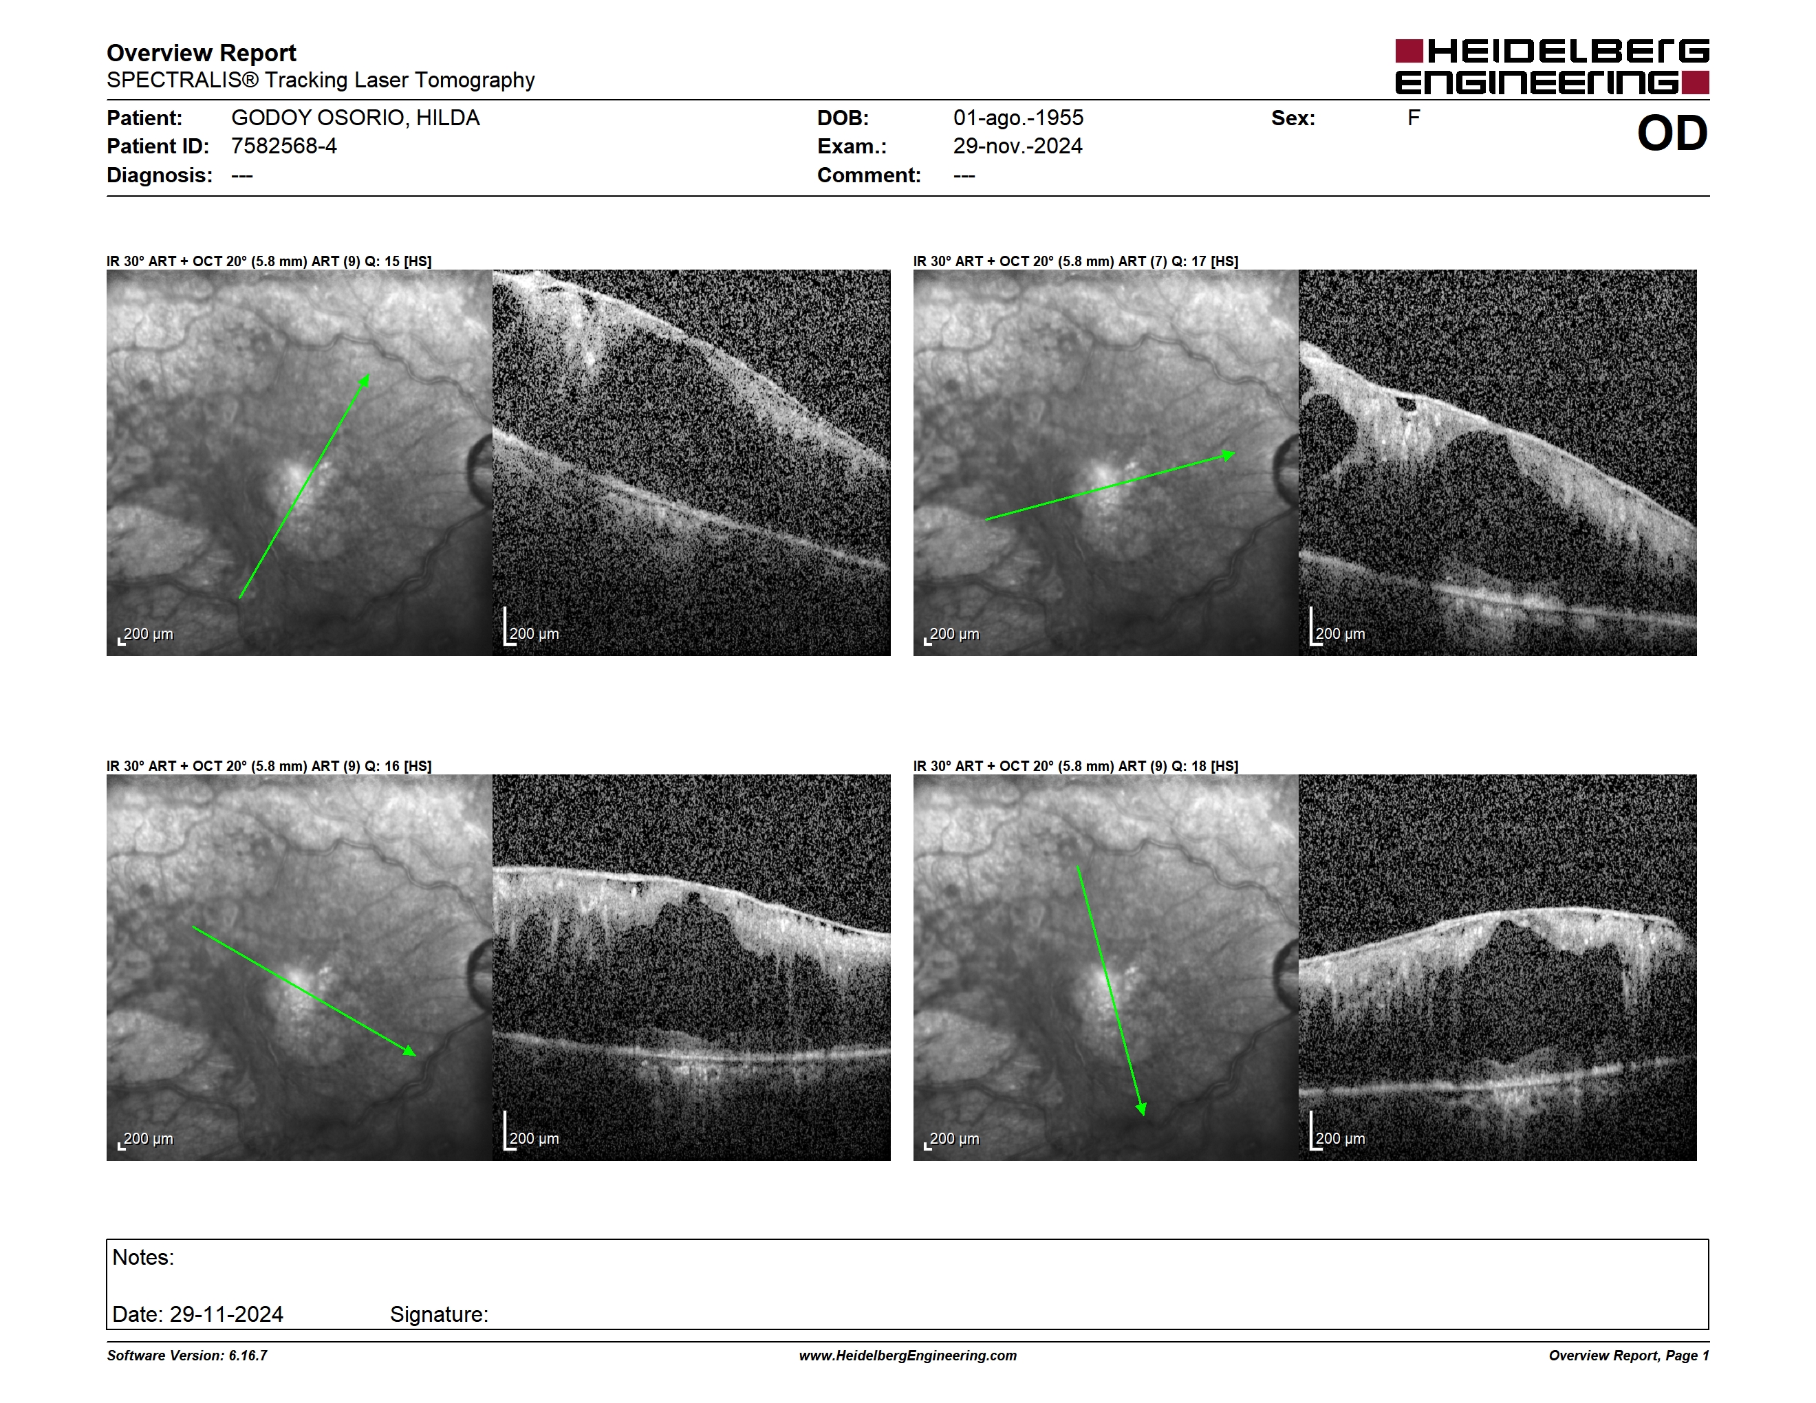Screen dimensions: 1816x1403
Task: Click the scan caption with Q: 15
Action: (x=268, y=261)
